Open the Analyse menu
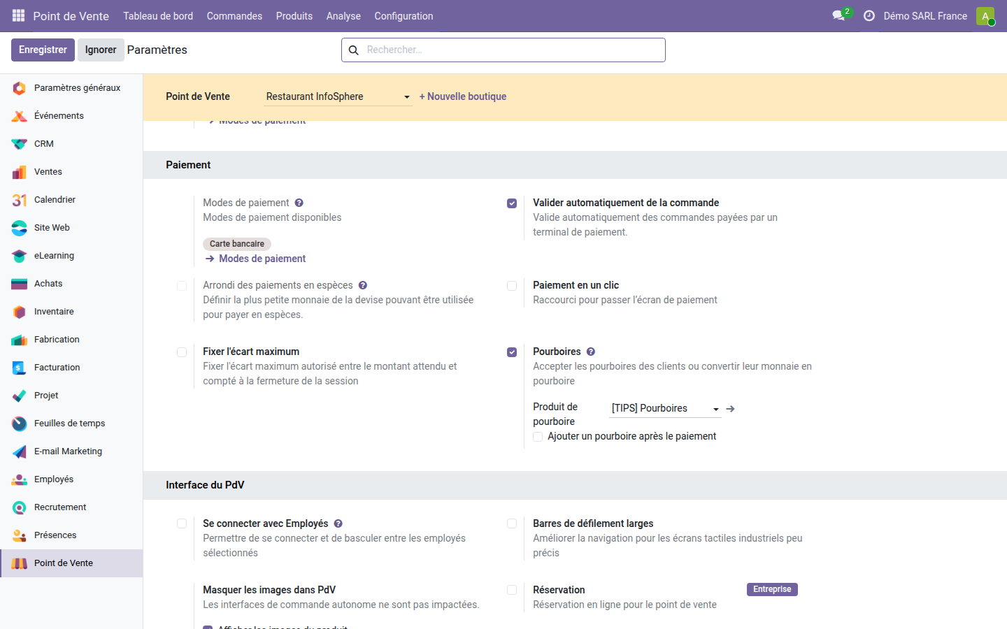This screenshot has width=1007, height=629. 343,16
